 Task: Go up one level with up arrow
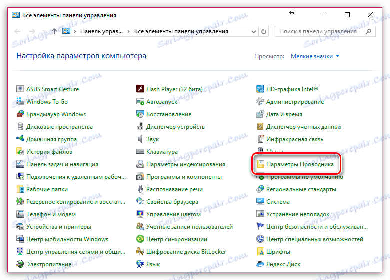pos(54,31)
